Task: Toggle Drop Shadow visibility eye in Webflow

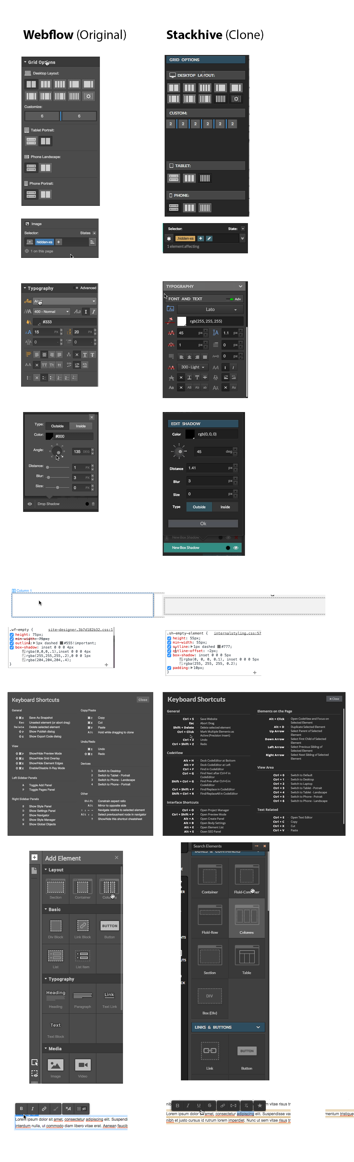Action: pyautogui.click(x=30, y=504)
